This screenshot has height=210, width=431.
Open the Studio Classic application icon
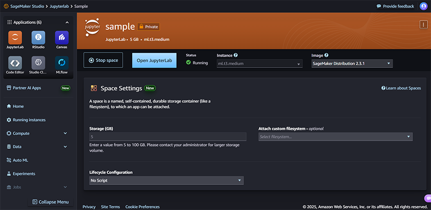point(38,63)
